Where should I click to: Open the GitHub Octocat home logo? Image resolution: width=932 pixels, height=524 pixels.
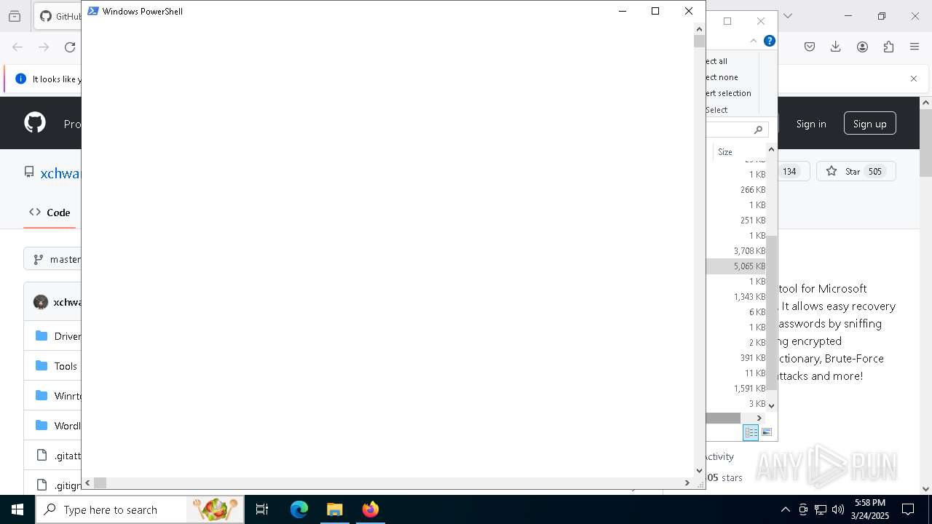35,122
